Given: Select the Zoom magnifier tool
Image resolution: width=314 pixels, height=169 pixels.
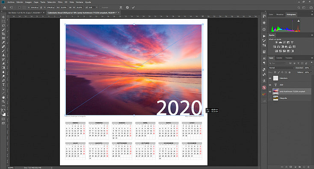Looking at the screenshot, I should (x=3, y=101).
